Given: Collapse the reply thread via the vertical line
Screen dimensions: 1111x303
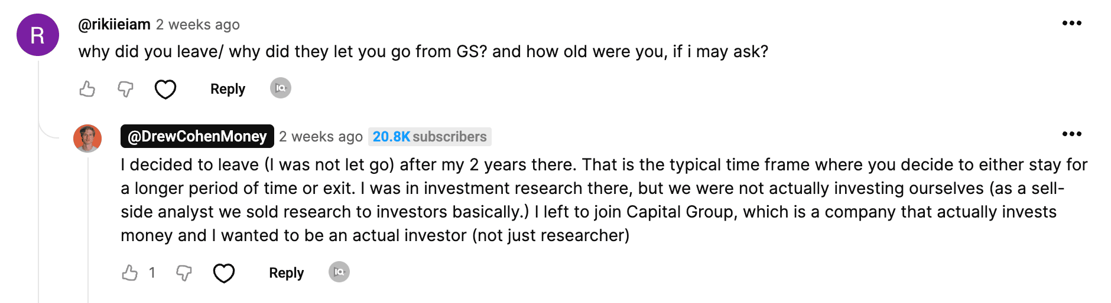Looking at the screenshot, I should coord(38,177).
